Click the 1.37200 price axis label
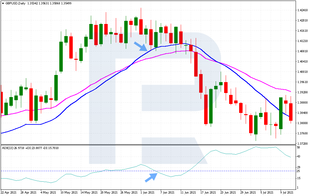The height and width of the screenshot is (196, 310). click(x=301, y=143)
